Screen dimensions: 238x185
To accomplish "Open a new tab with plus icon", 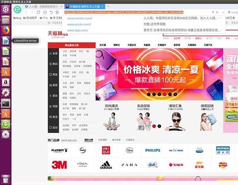I will (x=108, y=6).
